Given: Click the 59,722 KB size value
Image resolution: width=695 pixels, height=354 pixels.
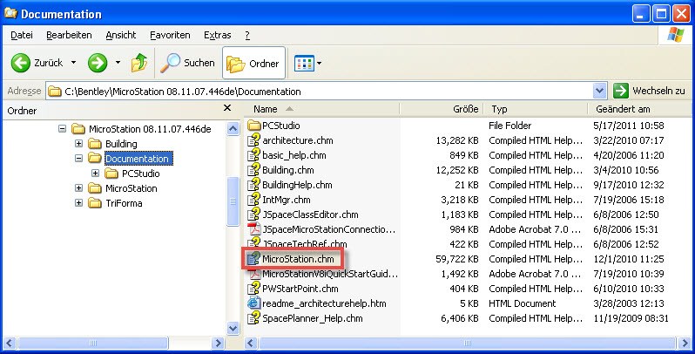Looking at the screenshot, I should coord(457,259).
